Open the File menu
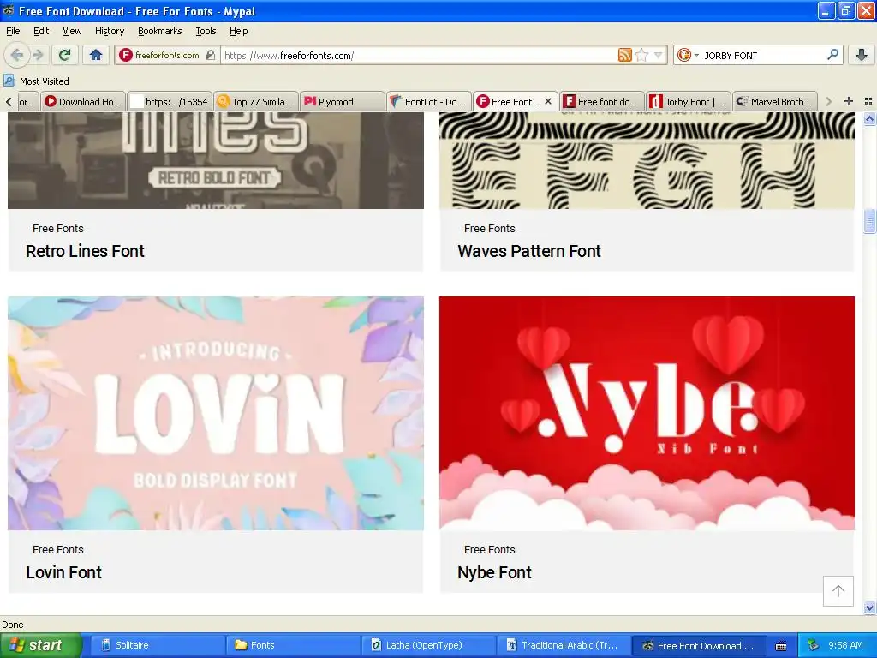The image size is (877, 658). 13,31
